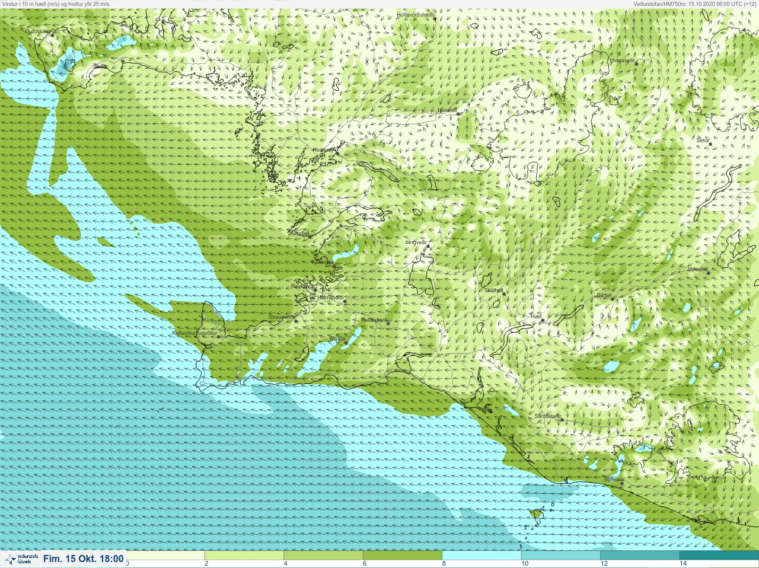This screenshot has width=759, height=568.
Task: Click the Bláfjöll station label
Action: (337, 339)
